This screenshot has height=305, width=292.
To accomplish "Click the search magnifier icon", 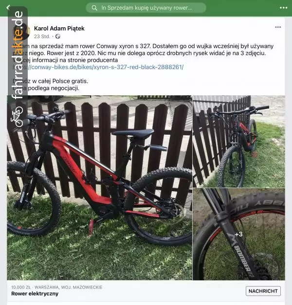I will tap(94, 8).
